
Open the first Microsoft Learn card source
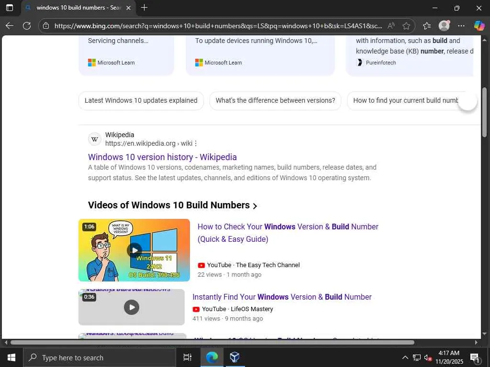(111, 63)
